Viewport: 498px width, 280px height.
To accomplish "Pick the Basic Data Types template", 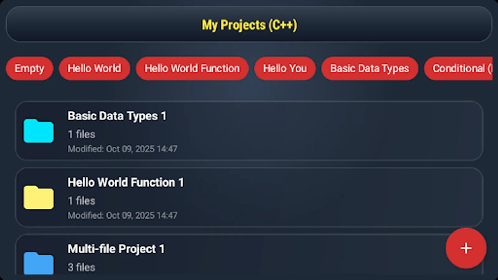I will click(369, 68).
